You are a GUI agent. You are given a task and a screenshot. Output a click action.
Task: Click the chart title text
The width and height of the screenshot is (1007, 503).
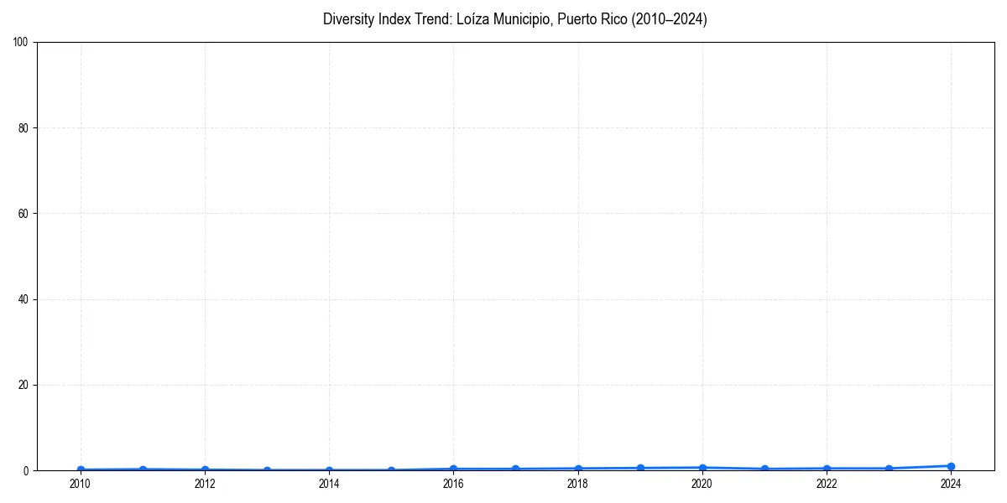[514, 19]
